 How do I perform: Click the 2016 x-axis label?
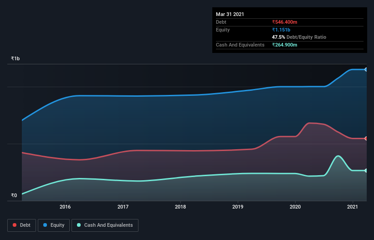pos(65,207)
